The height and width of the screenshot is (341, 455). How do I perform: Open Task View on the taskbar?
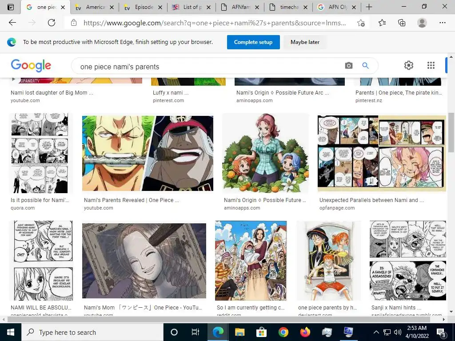click(x=196, y=332)
